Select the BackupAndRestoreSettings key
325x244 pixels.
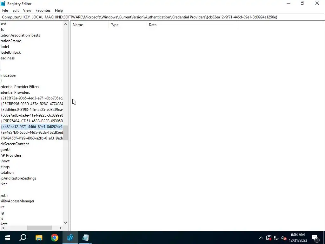click(18, 178)
